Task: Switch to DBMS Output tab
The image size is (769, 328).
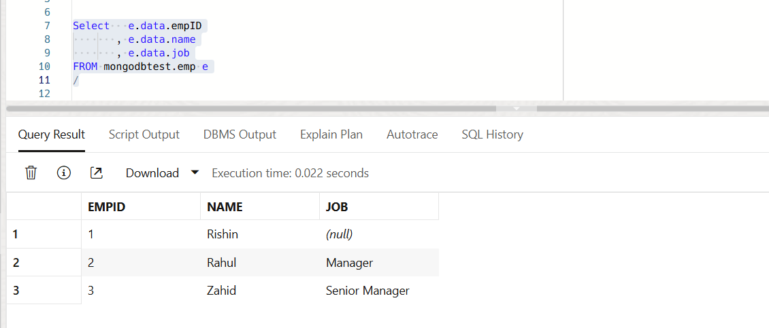Action: point(240,134)
